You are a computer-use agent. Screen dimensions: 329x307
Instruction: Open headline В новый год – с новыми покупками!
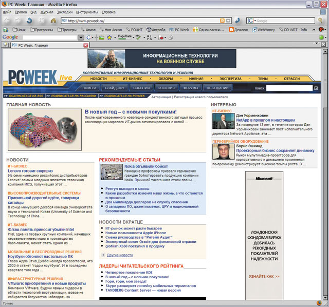131,112
